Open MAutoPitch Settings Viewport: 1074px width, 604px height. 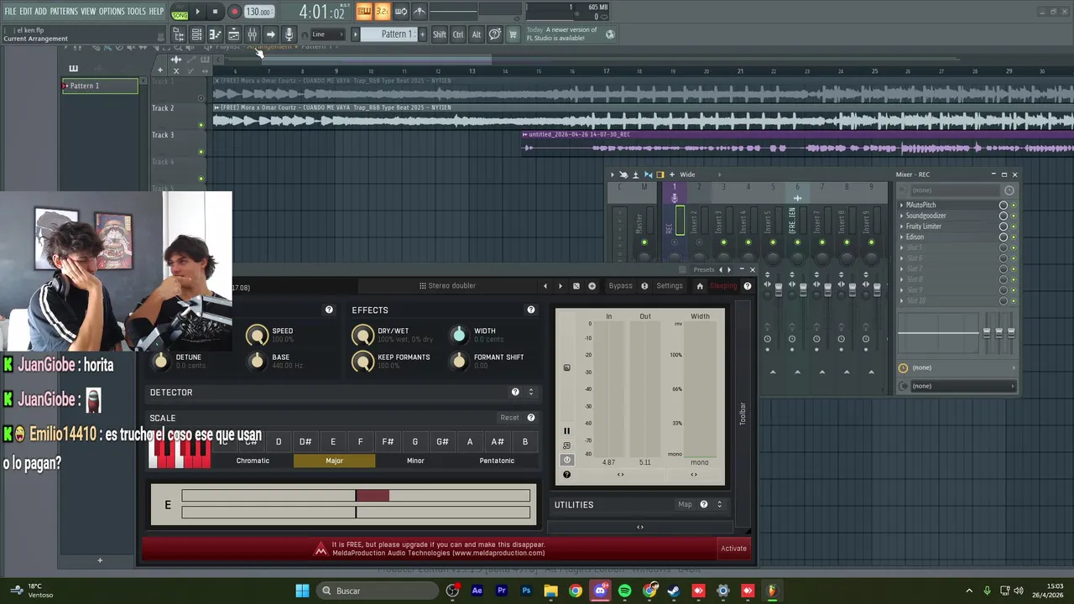[x=670, y=286]
